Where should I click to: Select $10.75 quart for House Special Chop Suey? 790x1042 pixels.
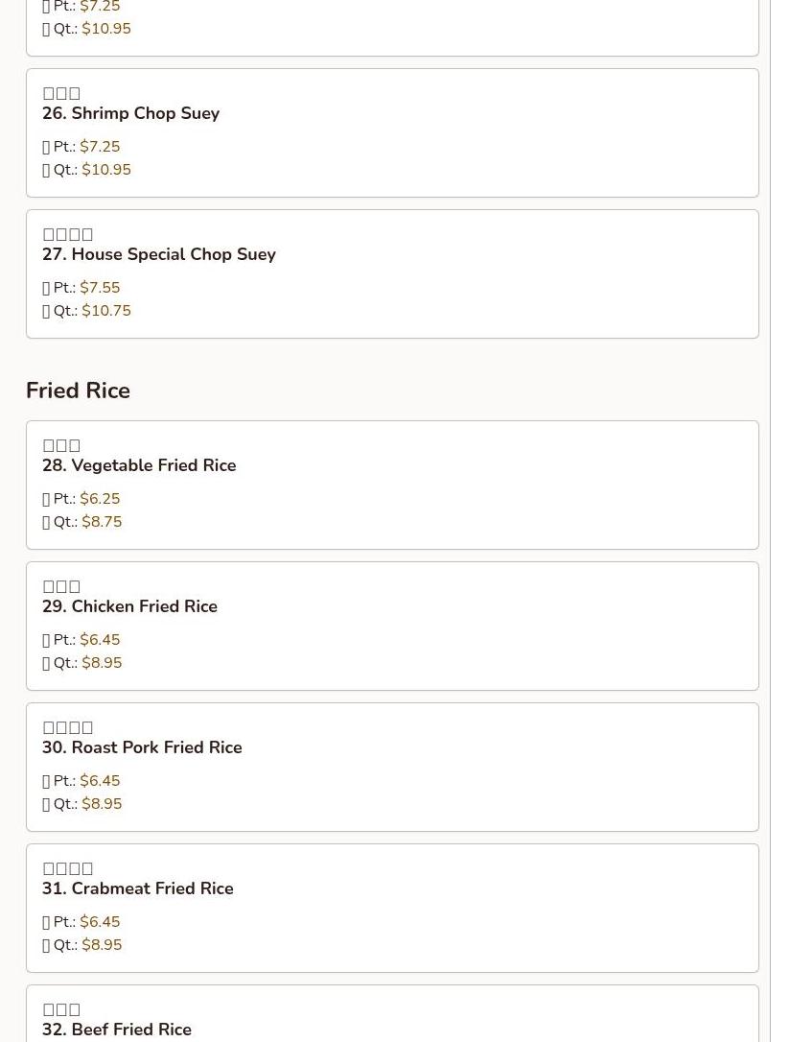click(x=105, y=311)
